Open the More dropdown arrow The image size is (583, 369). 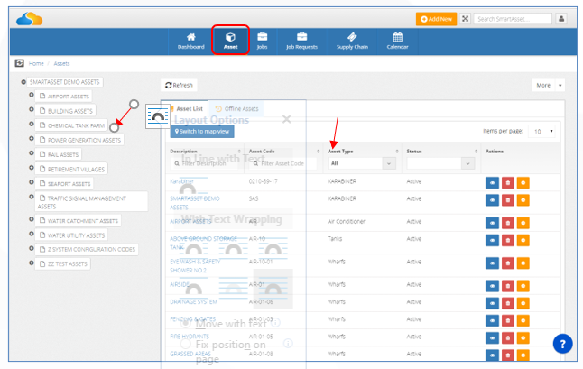[x=560, y=85]
